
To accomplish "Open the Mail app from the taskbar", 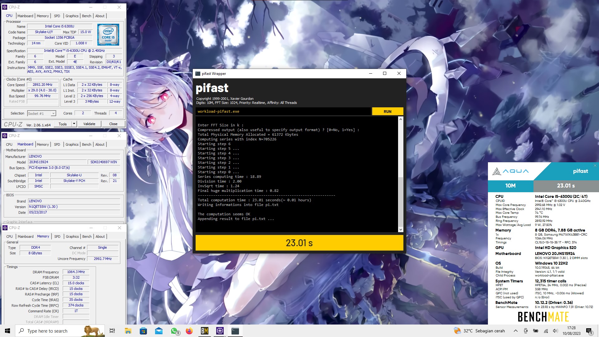I will [x=158, y=331].
